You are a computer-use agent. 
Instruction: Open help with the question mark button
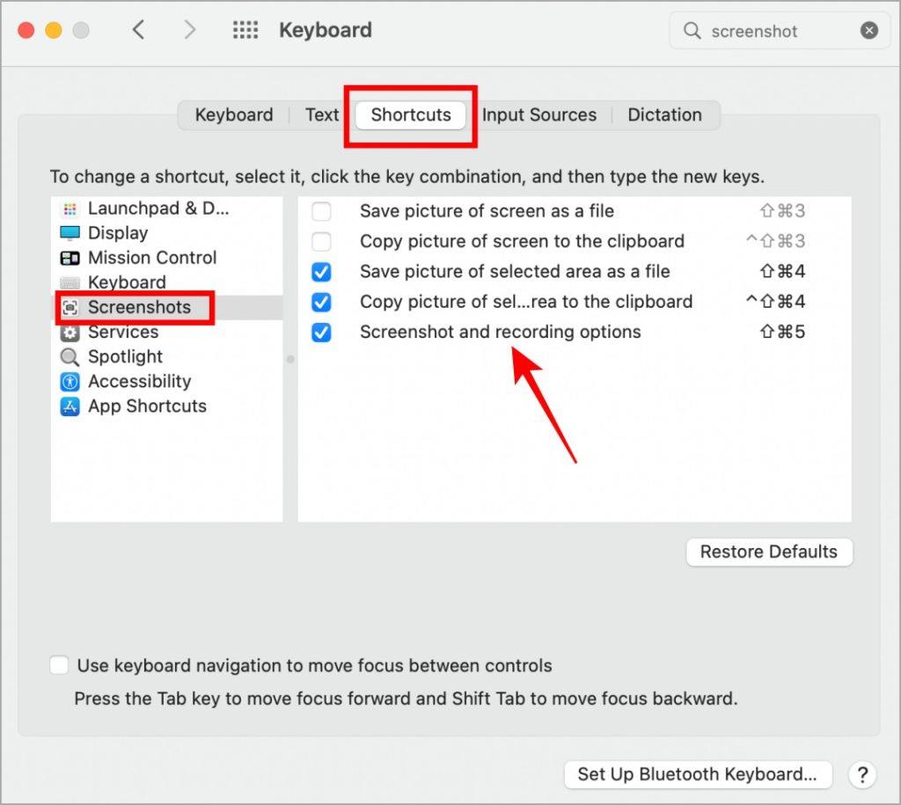(862, 775)
